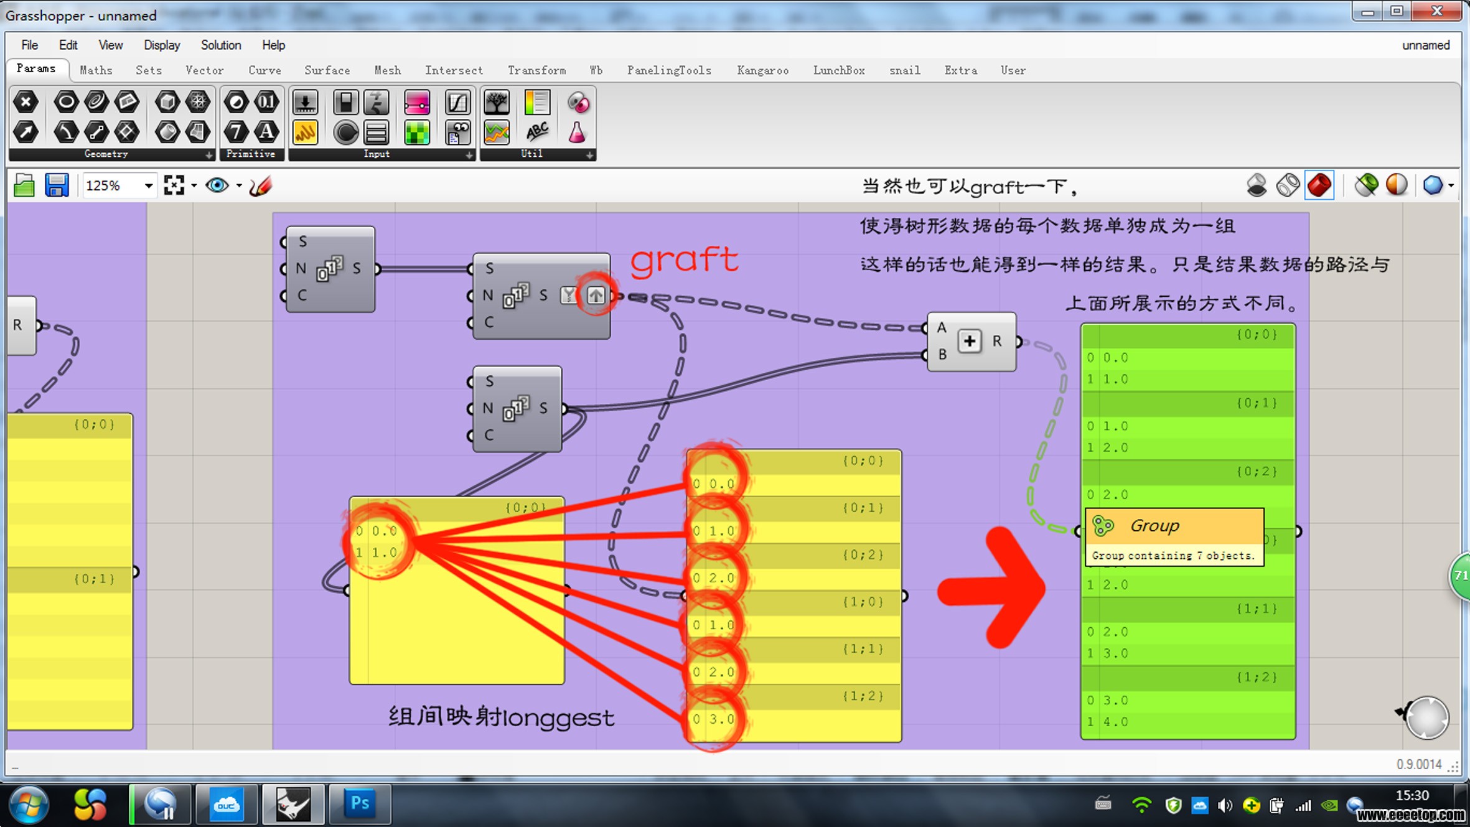
Task: Open the Zoom Extents dropdown arrow
Action: (194, 185)
